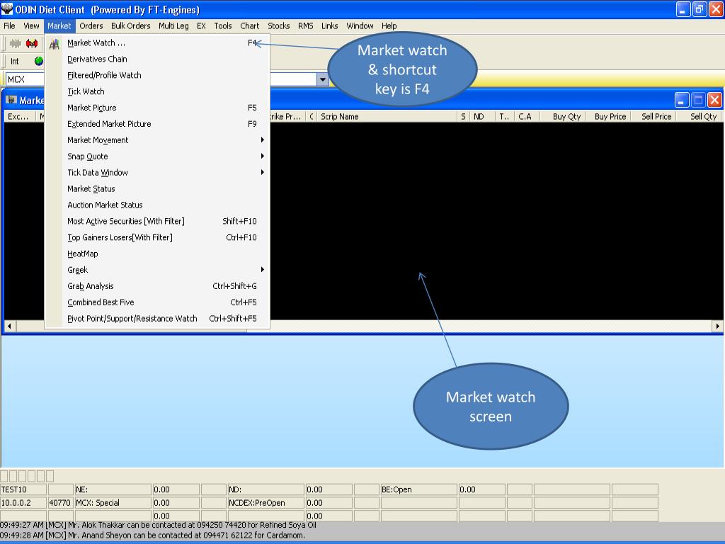Open Grab Analysis
725x544 pixels.
(x=157, y=286)
